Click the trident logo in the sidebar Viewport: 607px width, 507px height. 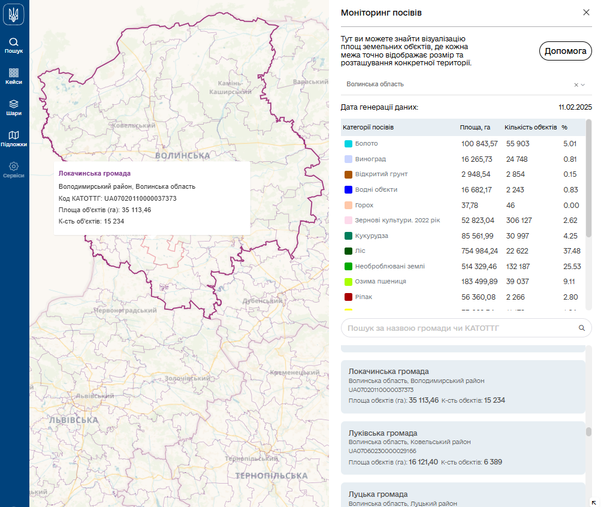(14, 14)
